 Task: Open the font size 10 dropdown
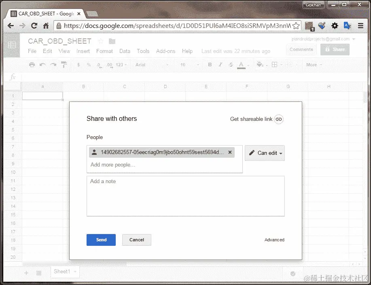(x=189, y=65)
